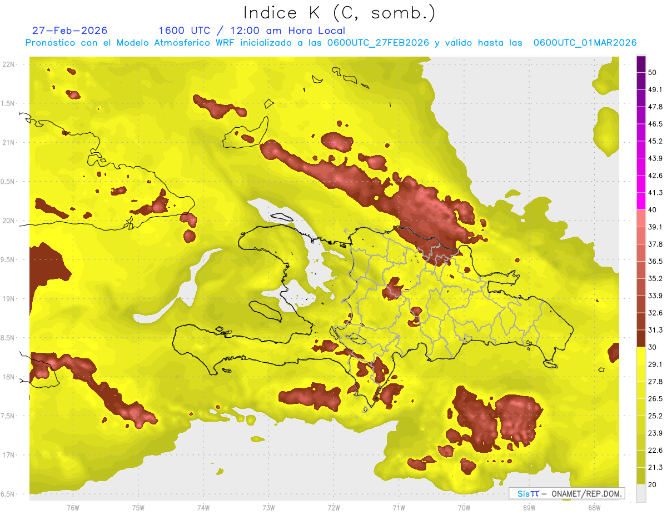The width and height of the screenshot is (667, 515).
Task: Click the colorbar label "32.6"
Action: point(655,313)
